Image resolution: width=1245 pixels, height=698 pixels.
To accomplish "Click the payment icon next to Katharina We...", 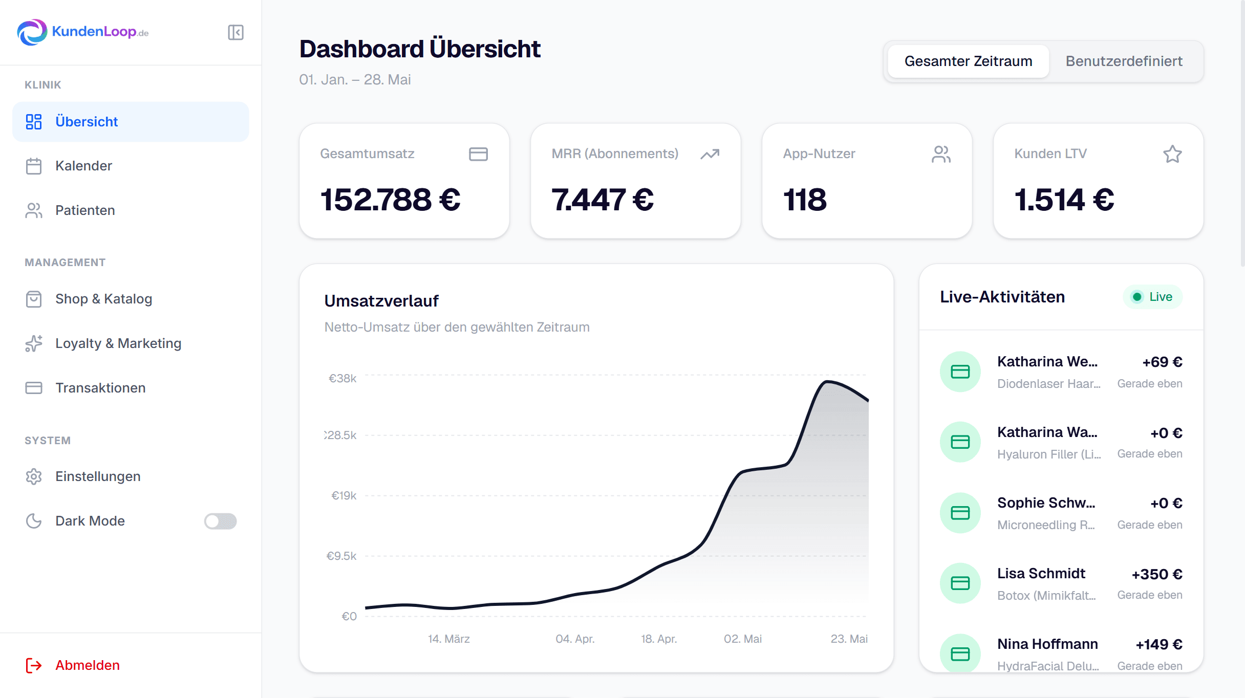I will [x=960, y=372].
